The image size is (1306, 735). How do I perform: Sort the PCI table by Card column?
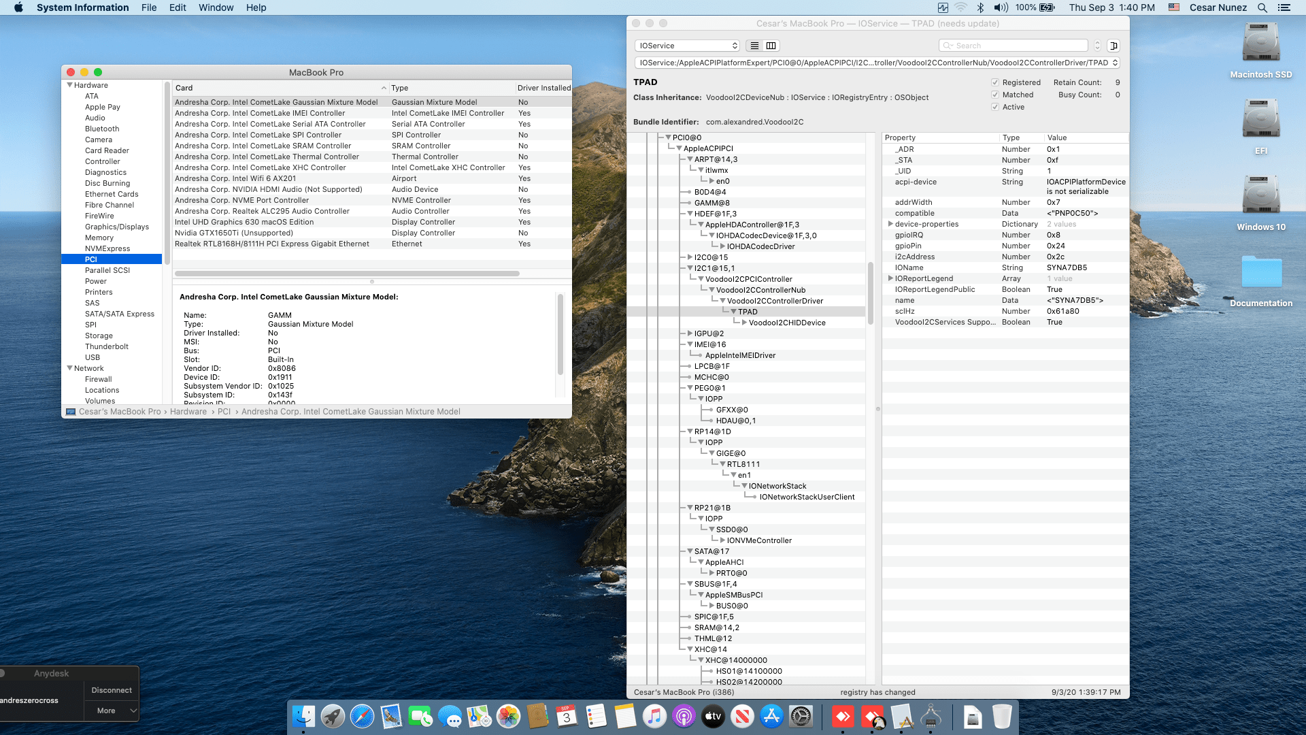281,88
